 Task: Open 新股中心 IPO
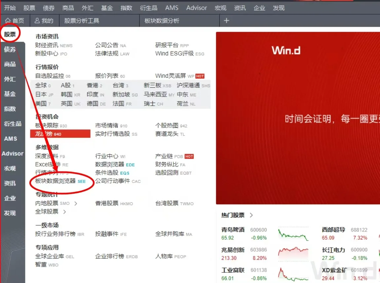click(51, 53)
